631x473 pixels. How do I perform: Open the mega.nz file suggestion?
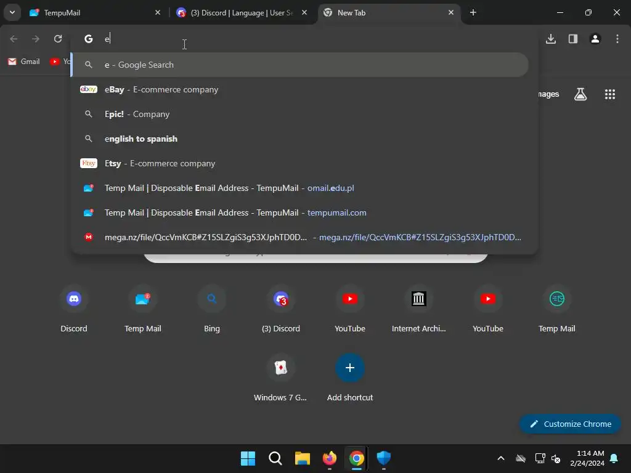point(300,237)
